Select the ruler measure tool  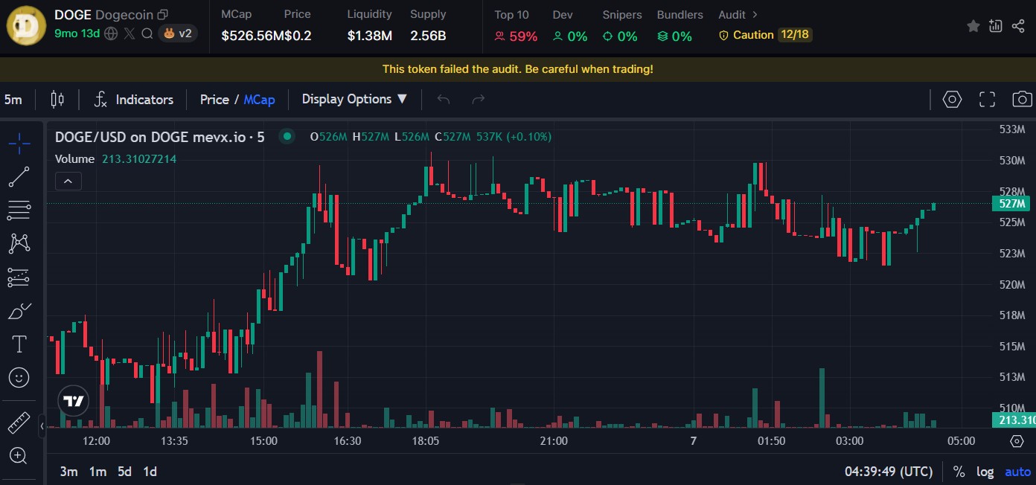pos(19,423)
